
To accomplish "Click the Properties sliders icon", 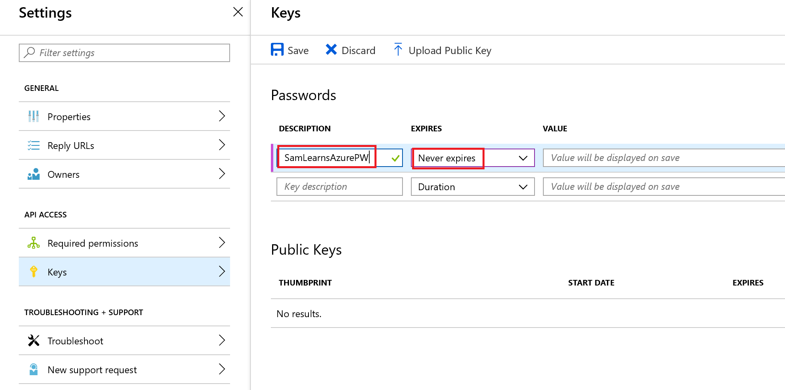I will [34, 117].
